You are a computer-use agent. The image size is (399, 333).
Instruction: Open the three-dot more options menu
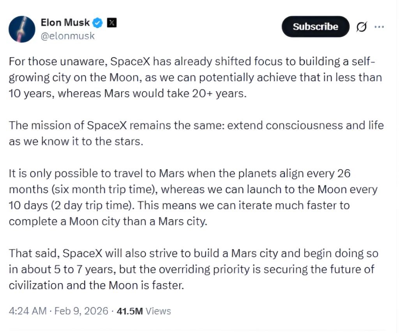(379, 27)
